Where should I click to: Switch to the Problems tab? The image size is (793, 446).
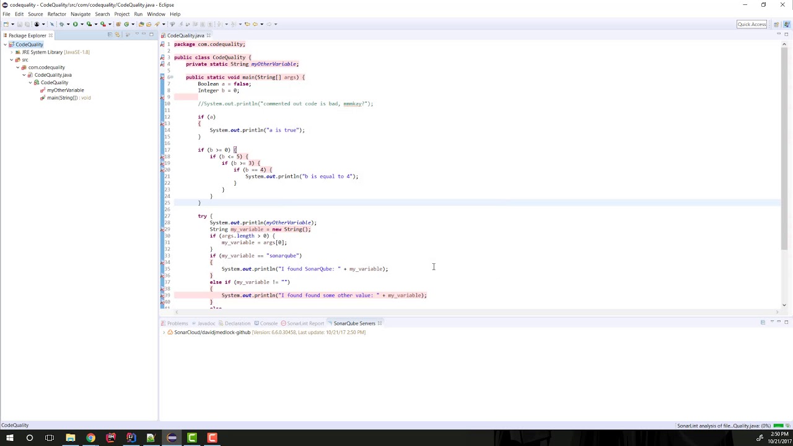174,323
